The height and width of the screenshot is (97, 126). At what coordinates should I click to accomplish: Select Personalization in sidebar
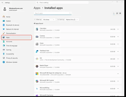click(x=11, y=33)
